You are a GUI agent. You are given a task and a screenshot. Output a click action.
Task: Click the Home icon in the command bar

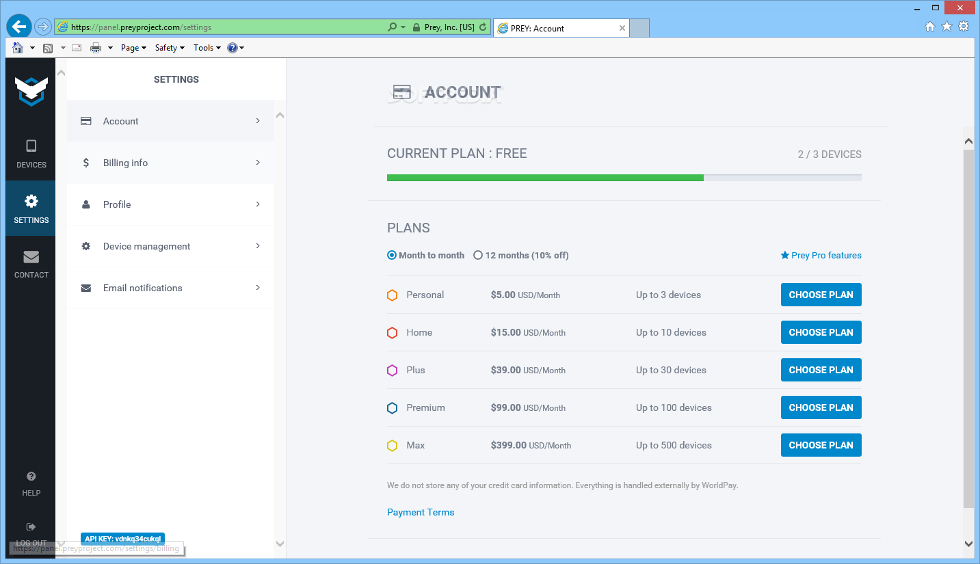tap(18, 48)
